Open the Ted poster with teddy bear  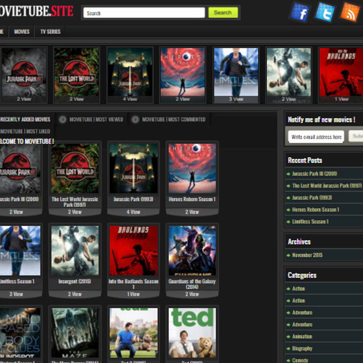192,333
